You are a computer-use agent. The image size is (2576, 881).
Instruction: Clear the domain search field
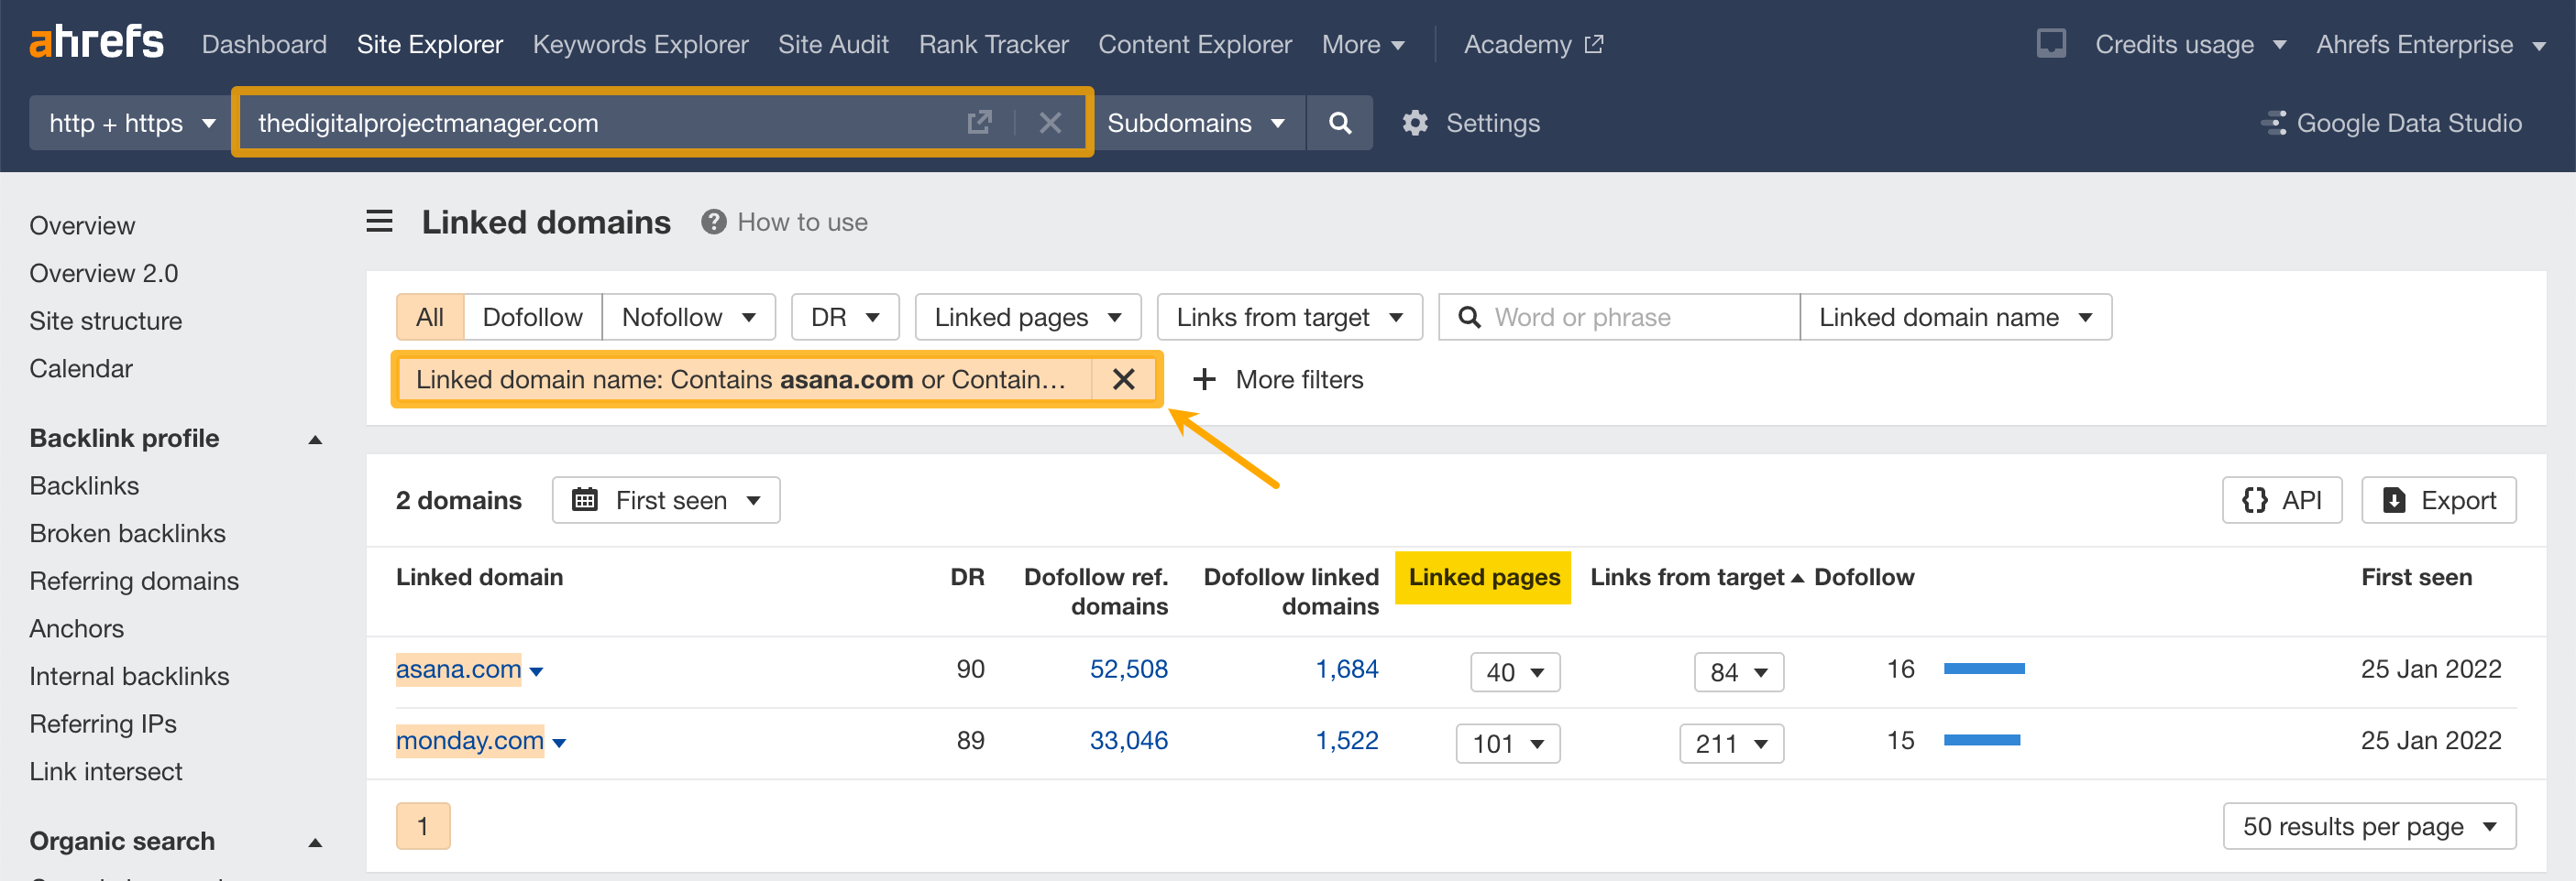(x=1050, y=123)
